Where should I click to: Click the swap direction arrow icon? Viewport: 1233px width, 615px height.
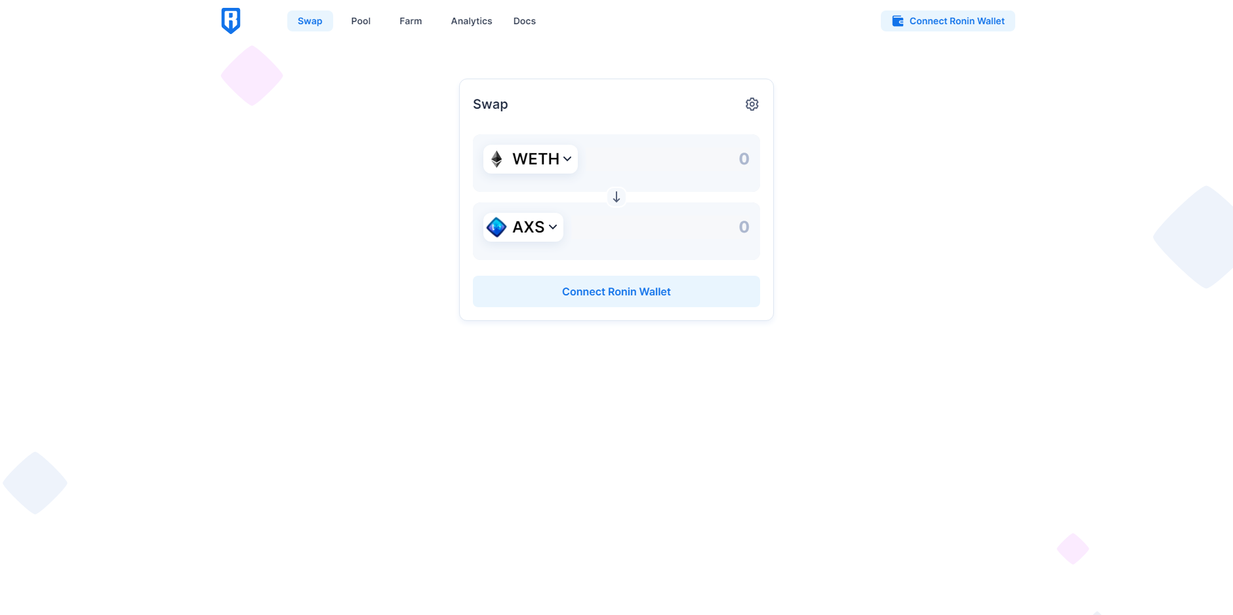616,197
